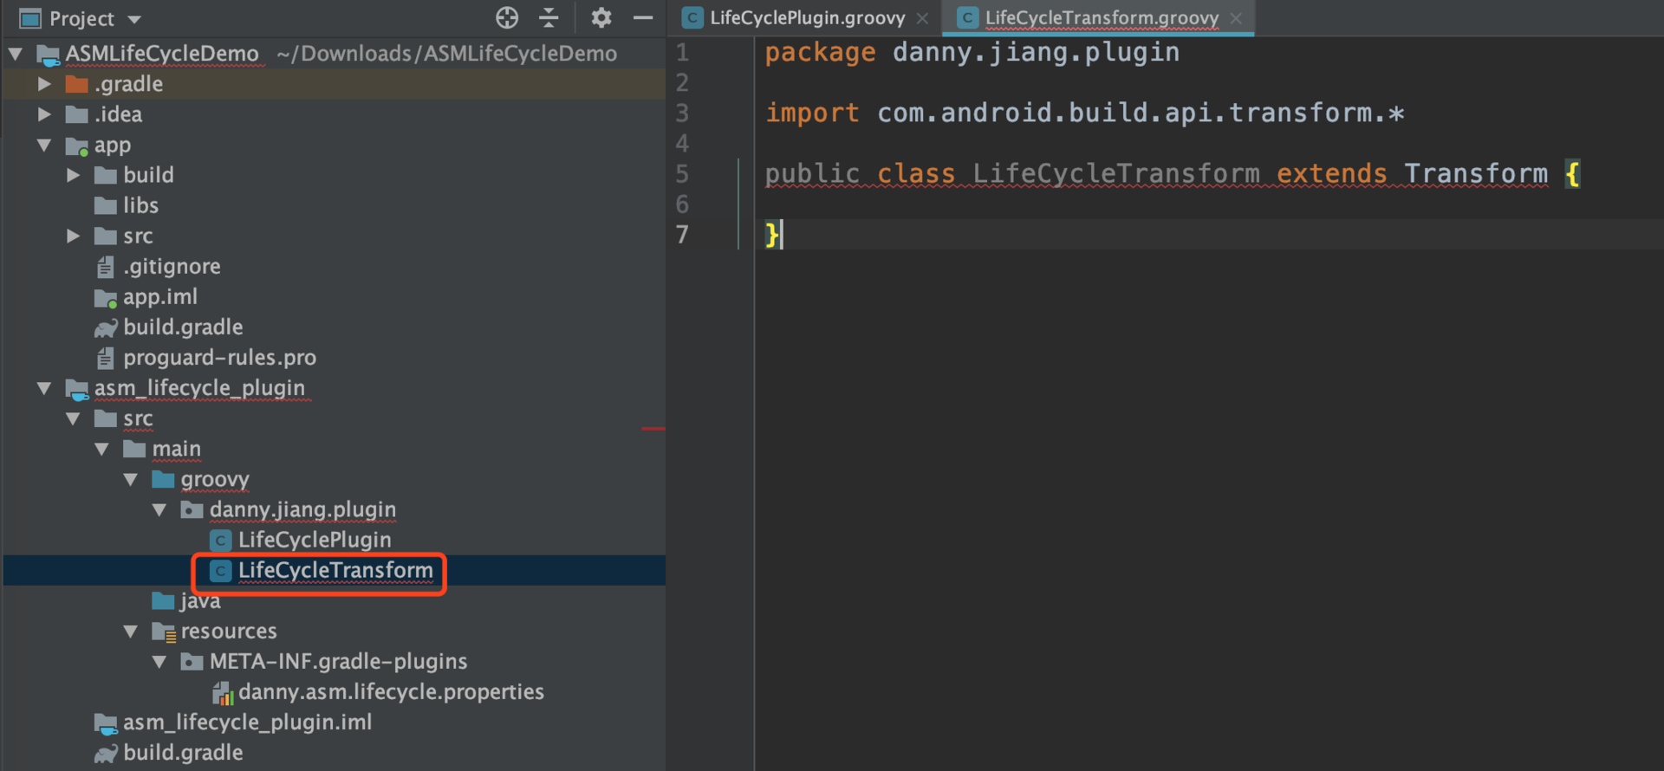Click line number 5 in the gutter
The width and height of the screenshot is (1664, 771).
682,174
